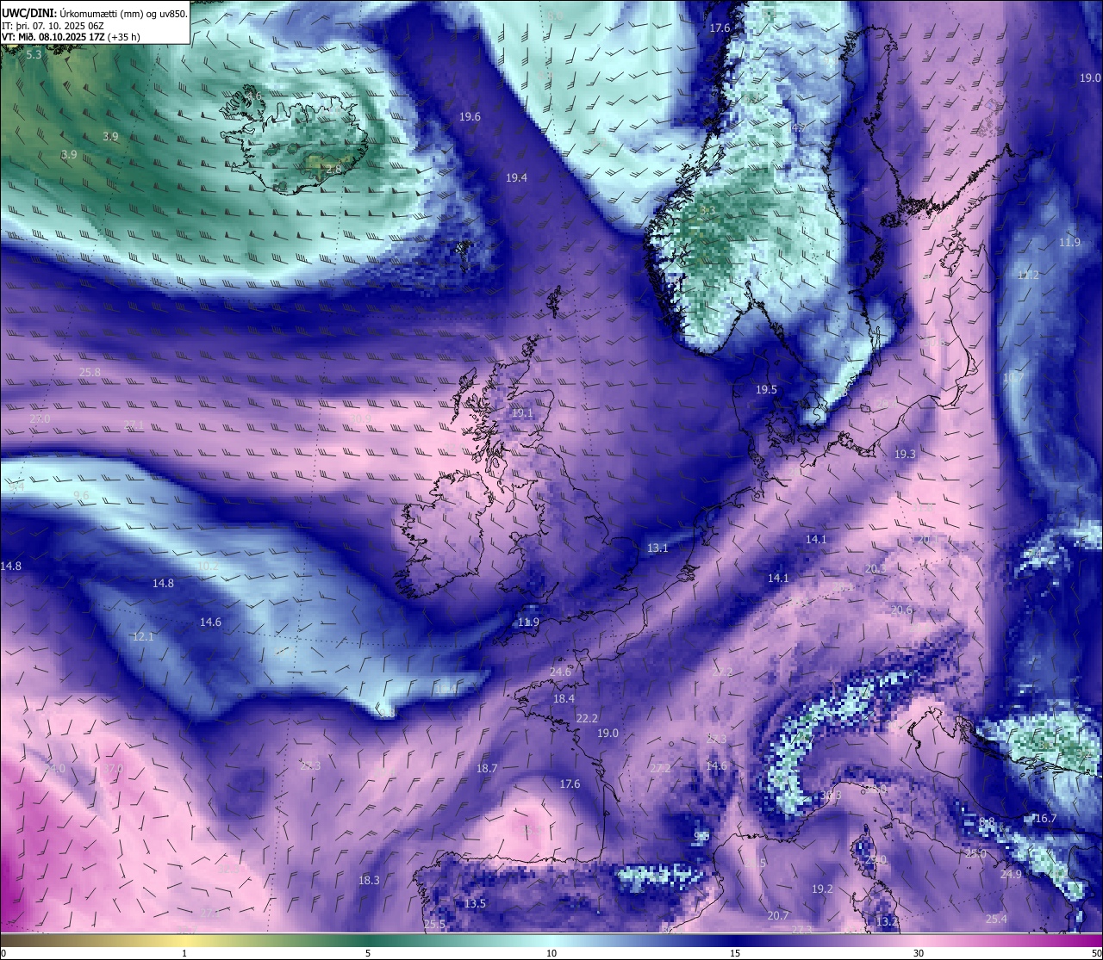1103x960 pixels.
Task: Click the title 'UWC/DINI: Úrkomumætti (mm) og uv850.'
Action: coord(94,14)
